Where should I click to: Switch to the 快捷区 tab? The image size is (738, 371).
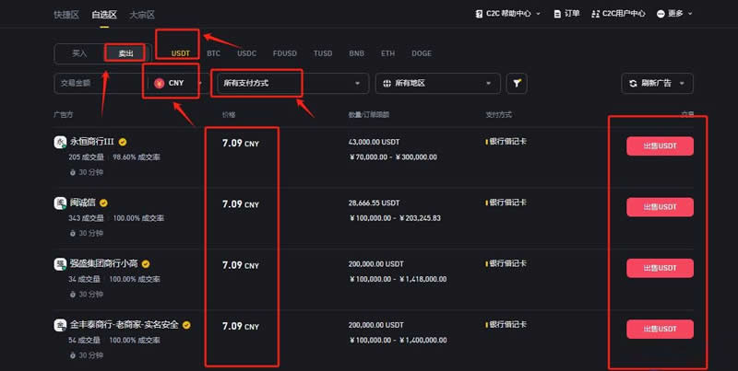(66, 15)
